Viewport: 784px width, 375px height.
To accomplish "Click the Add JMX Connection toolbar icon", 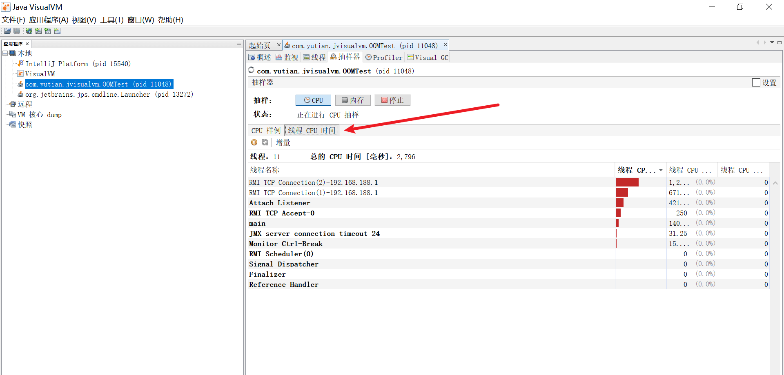I will coord(38,31).
